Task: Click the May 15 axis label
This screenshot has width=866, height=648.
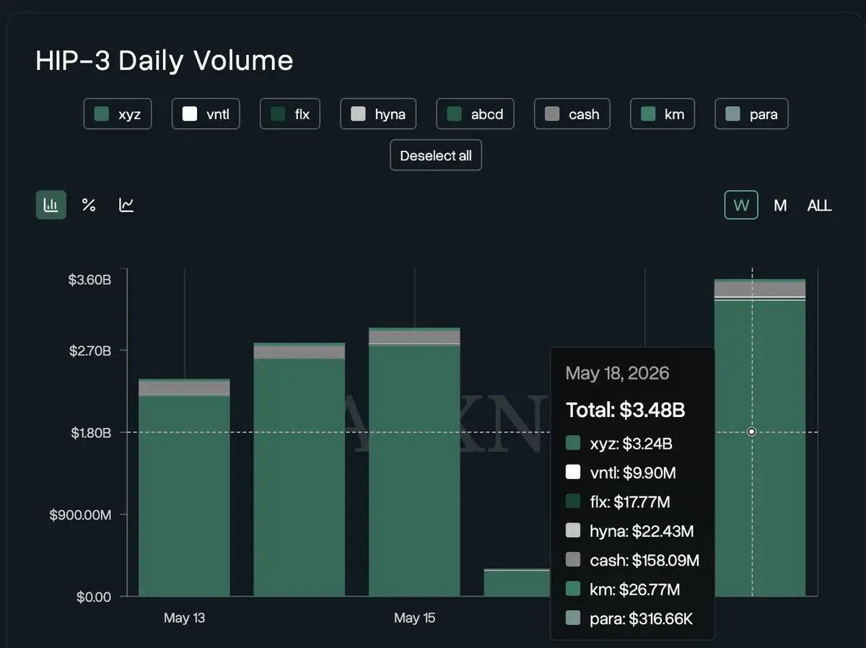Action: pyautogui.click(x=414, y=618)
